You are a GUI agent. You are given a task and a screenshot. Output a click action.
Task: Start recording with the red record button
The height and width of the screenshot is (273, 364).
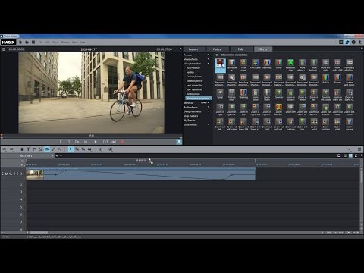(x=122, y=142)
